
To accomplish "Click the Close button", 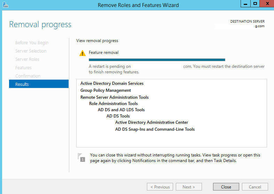I will point(226,187).
